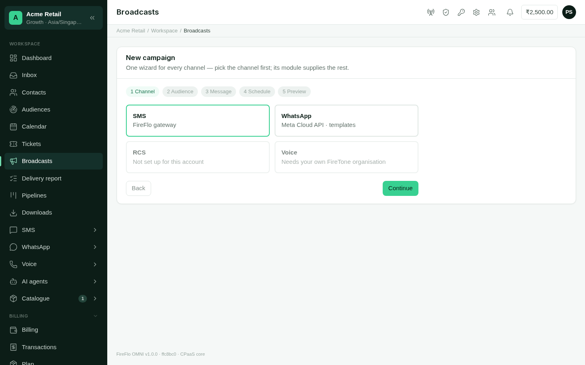
Task: Open the PS user avatar menu
Action: click(x=569, y=12)
